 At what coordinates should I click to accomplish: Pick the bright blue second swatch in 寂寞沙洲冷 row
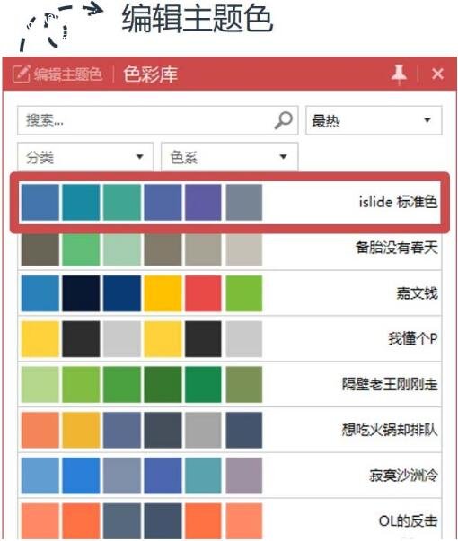(x=81, y=476)
